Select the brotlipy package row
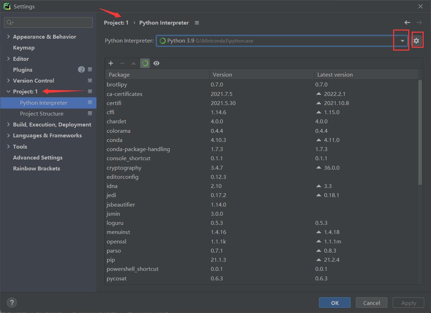 point(262,84)
